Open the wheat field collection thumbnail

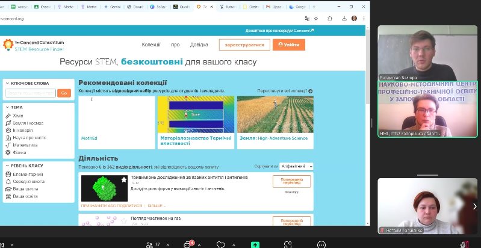point(275,114)
